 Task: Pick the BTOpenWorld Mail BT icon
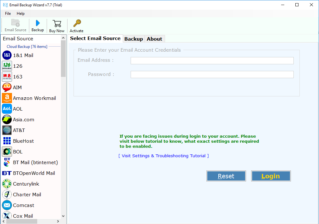pos(7,173)
